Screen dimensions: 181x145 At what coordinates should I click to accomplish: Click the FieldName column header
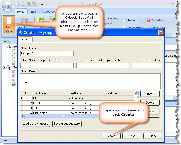(50, 93)
